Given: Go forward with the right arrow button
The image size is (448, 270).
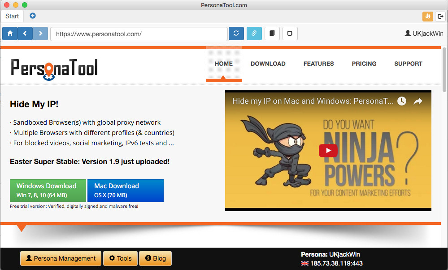Looking at the screenshot, I should (40, 34).
